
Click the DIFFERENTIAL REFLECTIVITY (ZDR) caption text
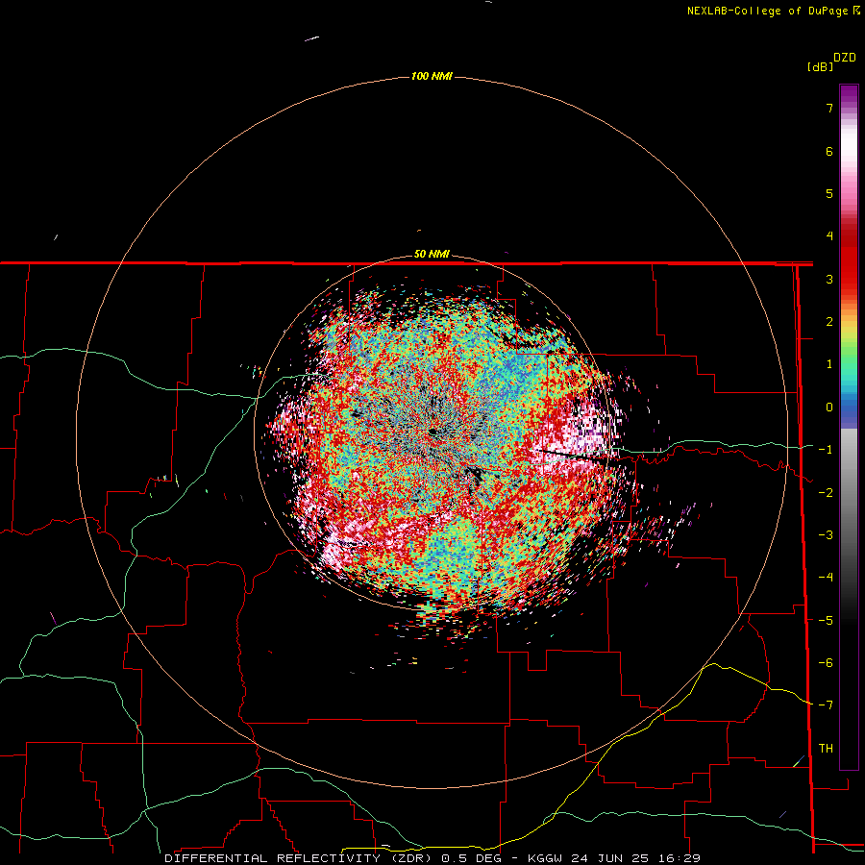[301, 858]
